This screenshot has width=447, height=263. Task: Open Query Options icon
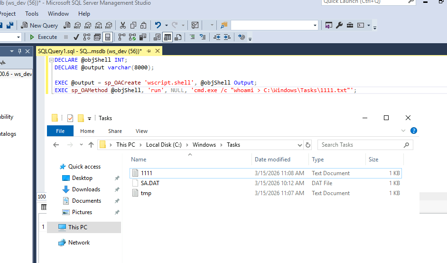coord(97,37)
